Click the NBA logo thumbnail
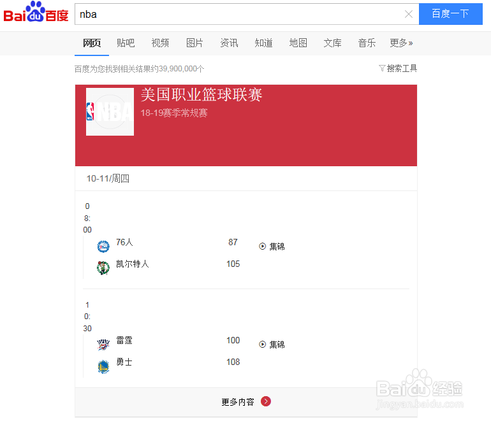Viewport: 491px width, 421px height. point(110,111)
